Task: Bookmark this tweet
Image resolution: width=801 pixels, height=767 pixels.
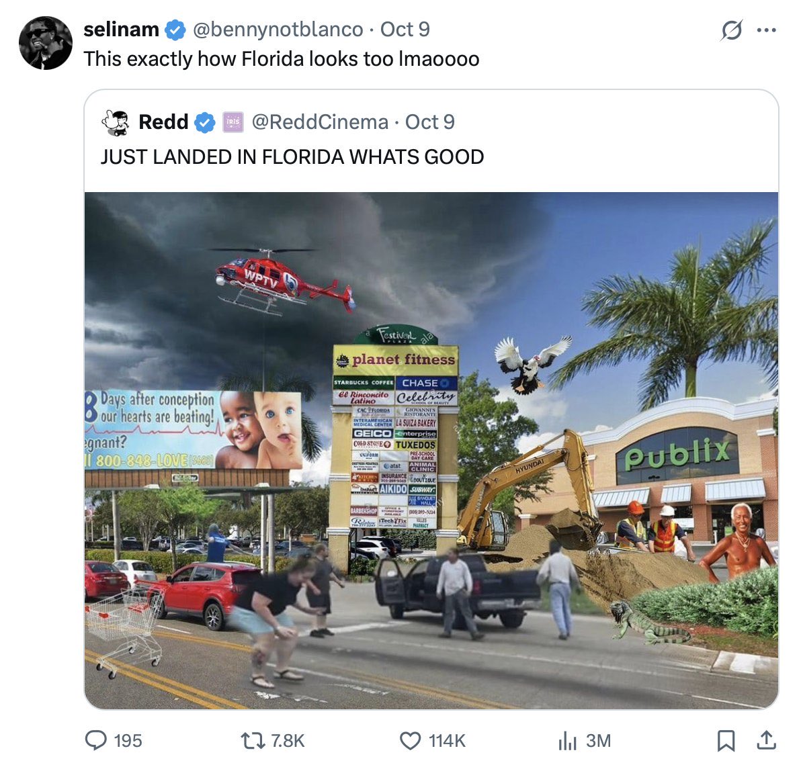Action: 726,740
